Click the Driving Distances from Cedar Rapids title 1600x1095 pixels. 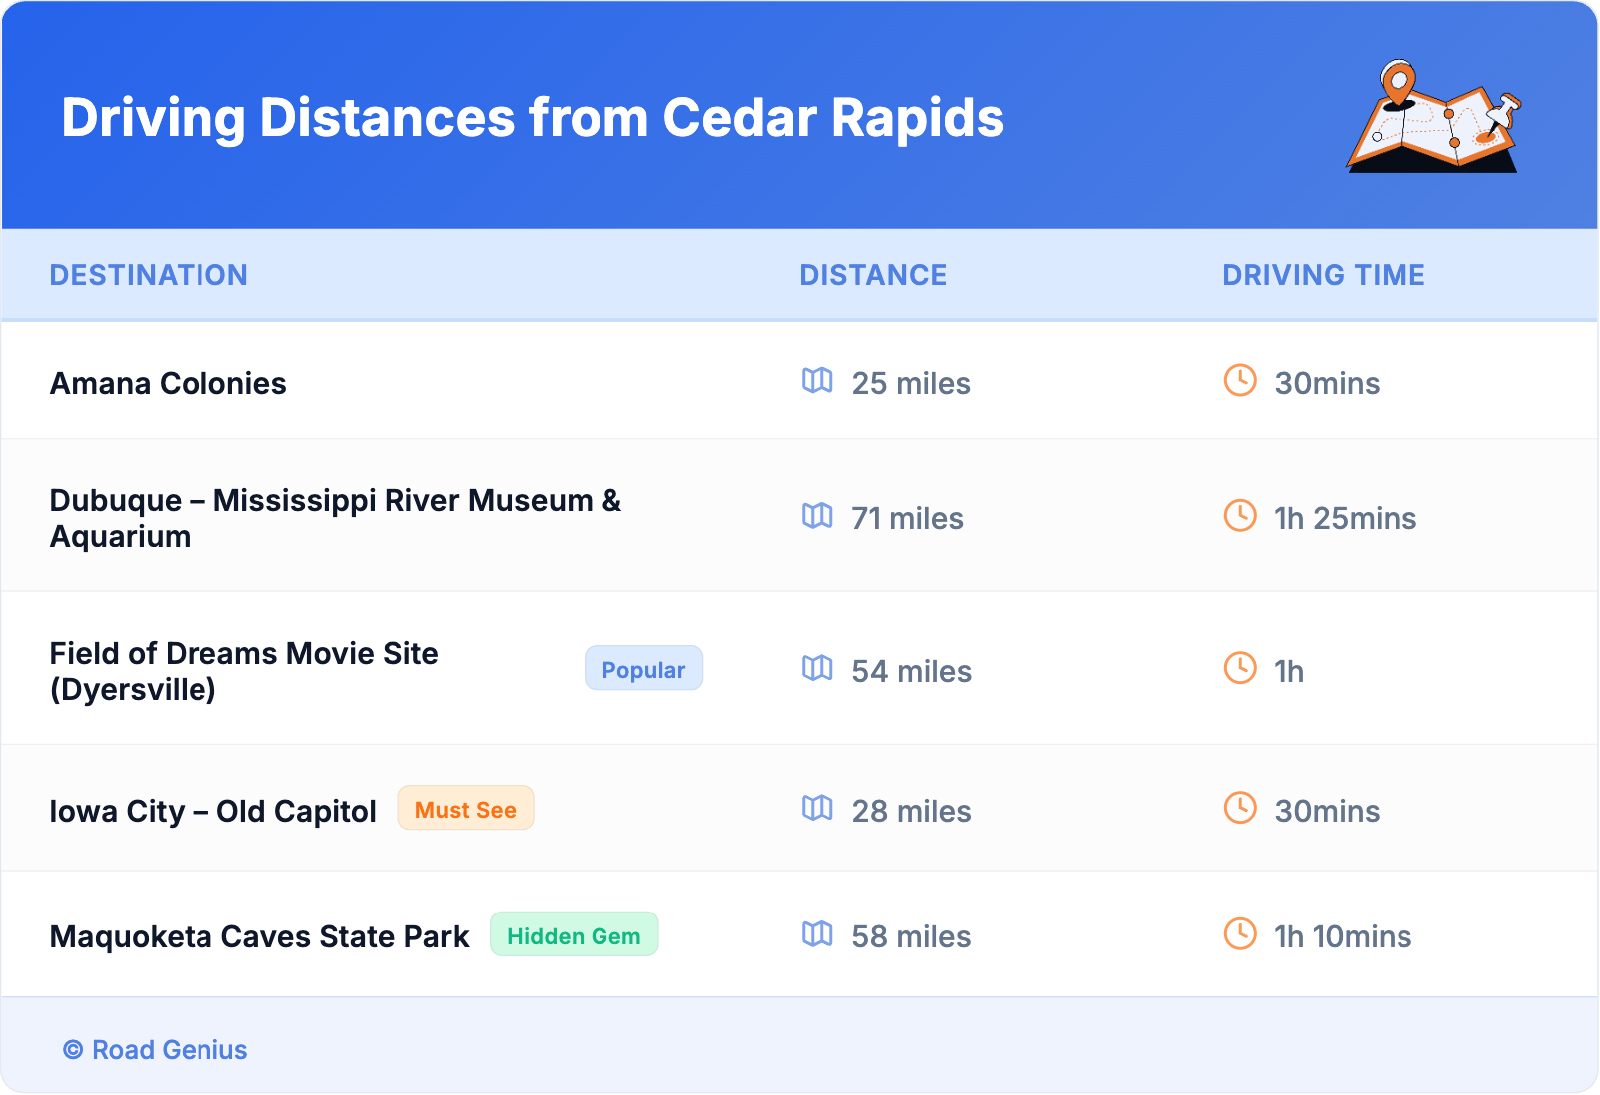click(x=533, y=118)
